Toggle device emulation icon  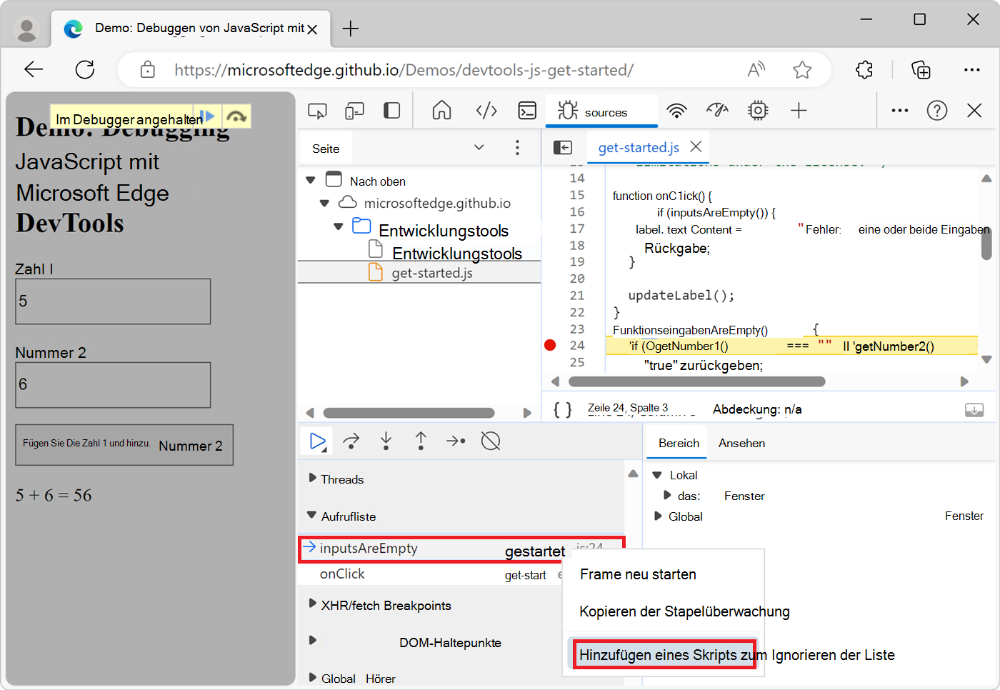(x=354, y=111)
